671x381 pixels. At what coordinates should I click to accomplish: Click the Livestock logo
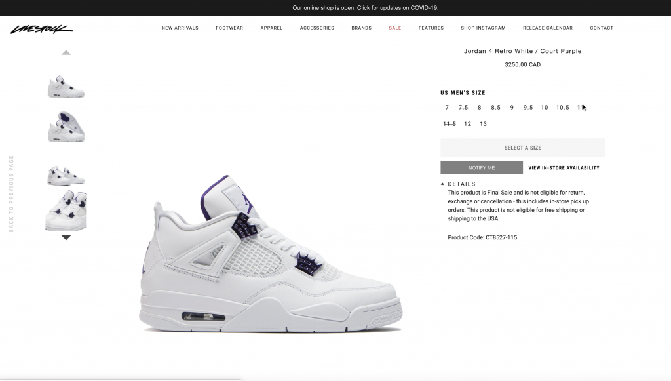[41, 29]
